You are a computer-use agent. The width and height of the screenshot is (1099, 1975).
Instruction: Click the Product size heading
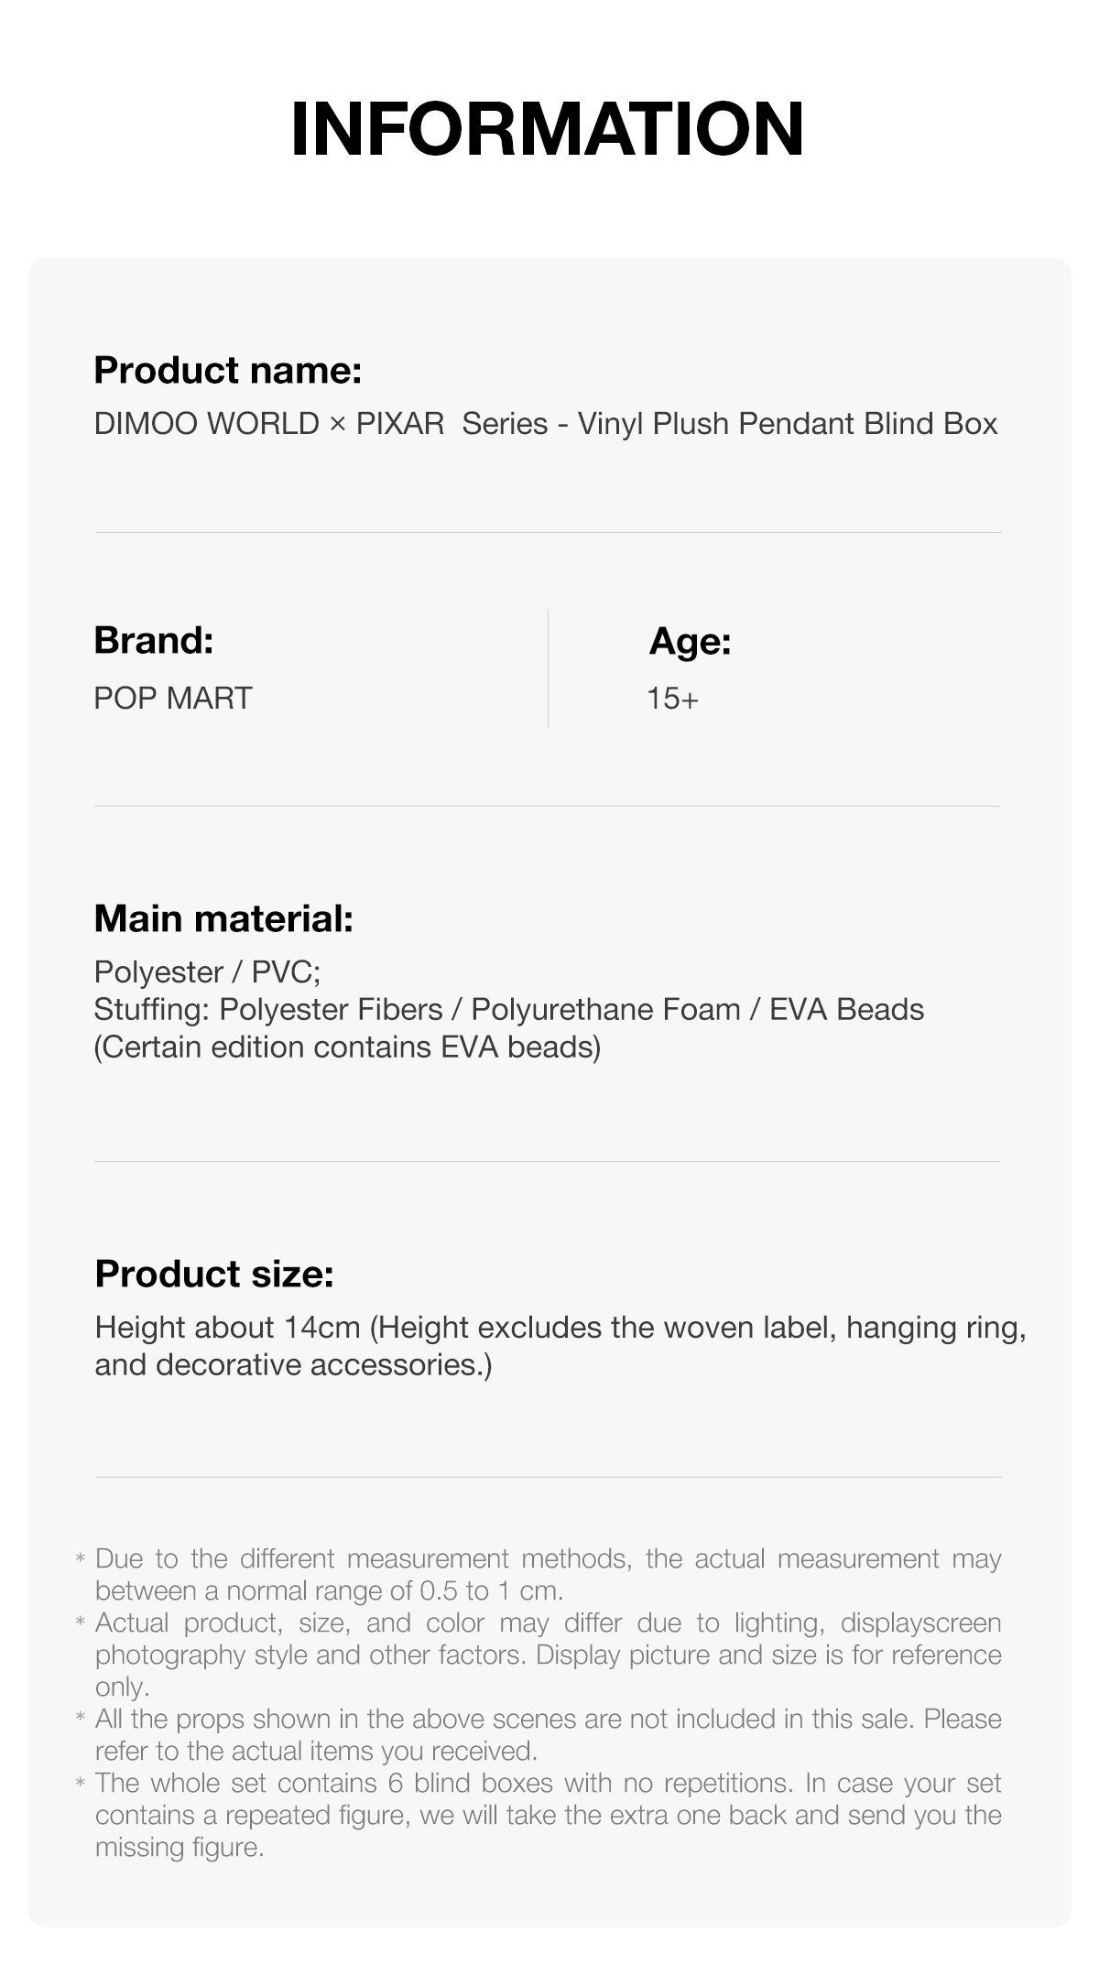point(214,1275)
